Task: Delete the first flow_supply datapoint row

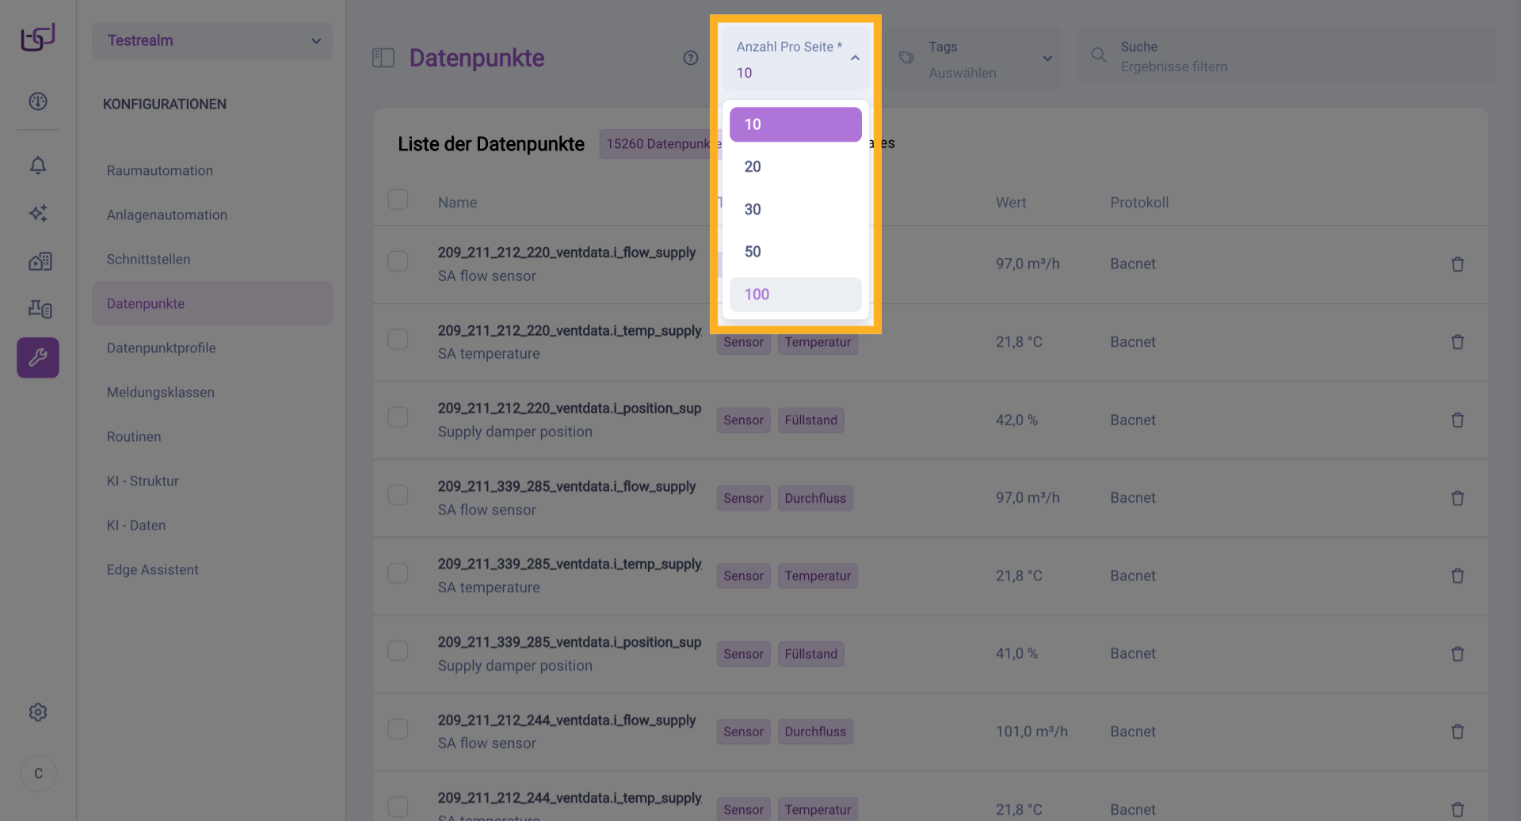Action: pos(1457,264)
